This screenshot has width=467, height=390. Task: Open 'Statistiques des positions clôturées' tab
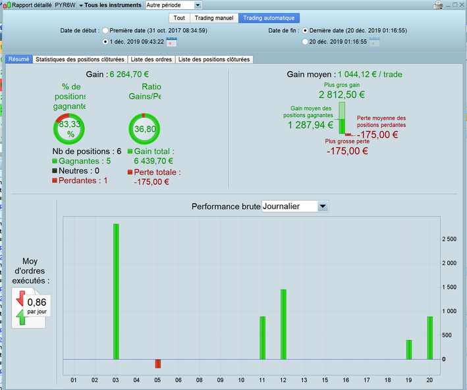coord(80,59)
